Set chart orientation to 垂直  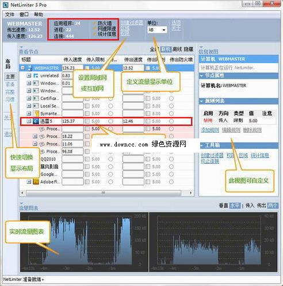pyautogui.click(x=224, y=206)
